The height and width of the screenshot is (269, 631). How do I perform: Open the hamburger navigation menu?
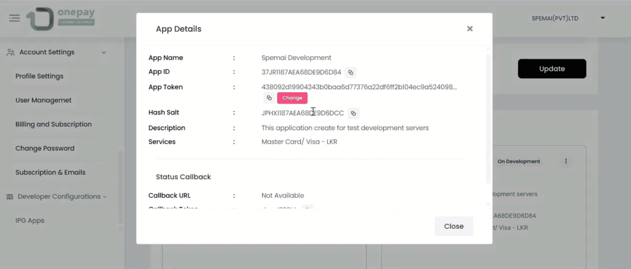(x=14, y=18)
